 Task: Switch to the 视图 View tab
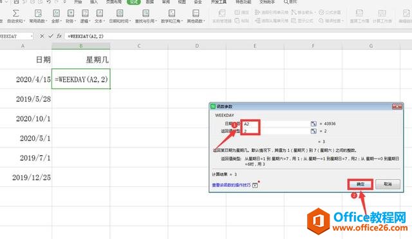(182, 2)
